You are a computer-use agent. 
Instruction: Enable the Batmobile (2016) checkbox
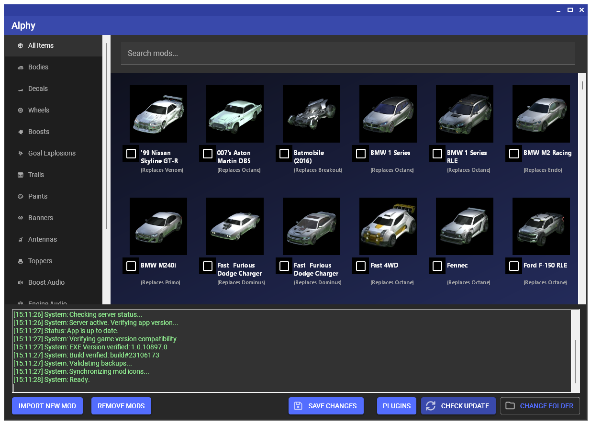click(284, 153)
